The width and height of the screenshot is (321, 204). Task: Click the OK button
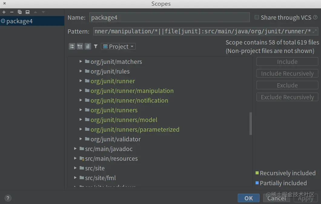click(x=248, y=198)
